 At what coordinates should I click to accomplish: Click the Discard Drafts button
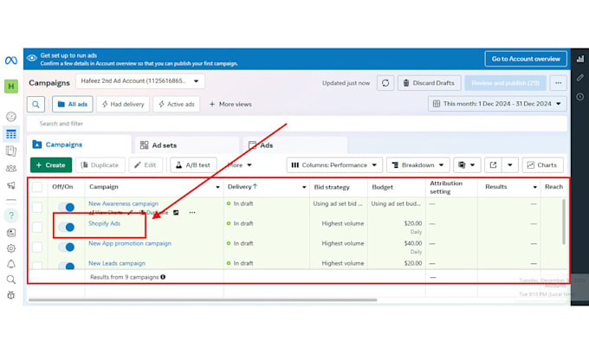(429, 83)
